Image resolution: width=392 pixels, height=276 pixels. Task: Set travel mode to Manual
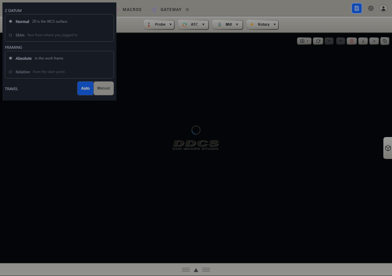pos(104,88)
